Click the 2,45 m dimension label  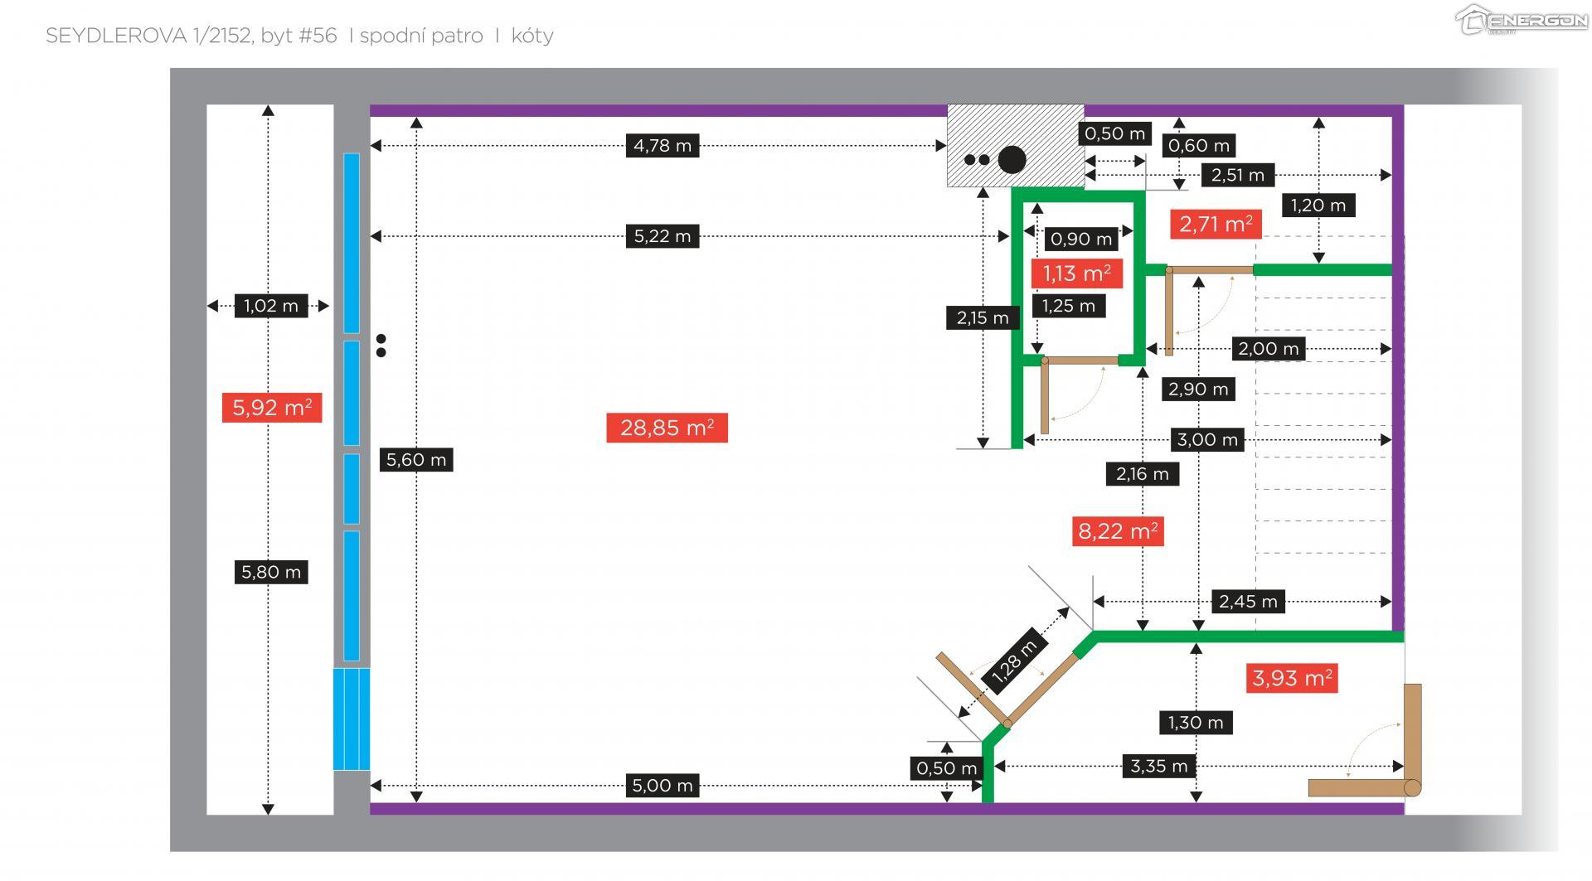tap(1247, 601)
